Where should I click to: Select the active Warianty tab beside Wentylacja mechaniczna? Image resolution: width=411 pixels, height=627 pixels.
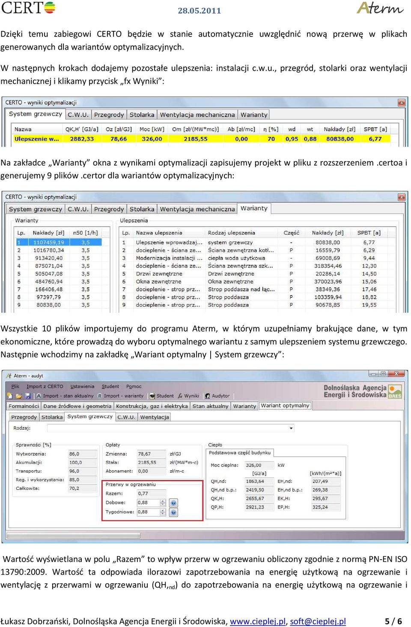tap(254, 208)
